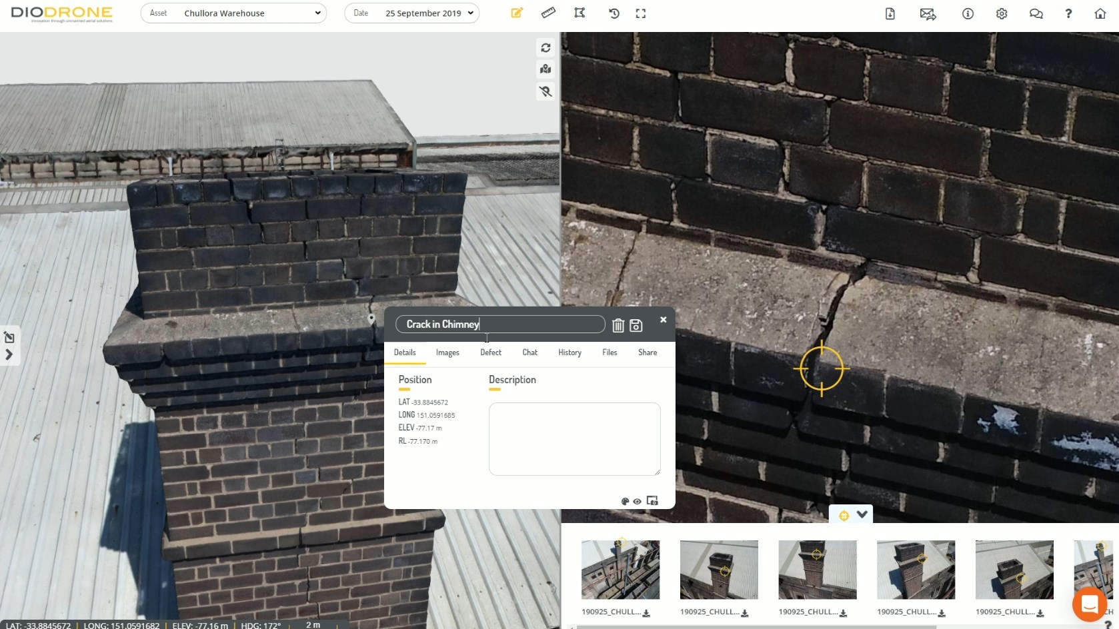1119x629 pixels.
Task: Refresh the 3D model viewer
Action: (x=545, y=47)
